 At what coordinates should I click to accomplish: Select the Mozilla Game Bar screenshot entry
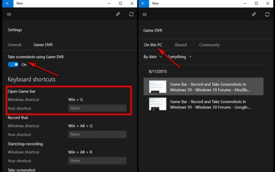(x=204, y=86)
